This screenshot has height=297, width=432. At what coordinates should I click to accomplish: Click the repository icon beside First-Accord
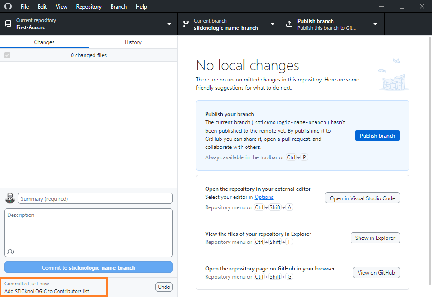(x=8, y=24)
